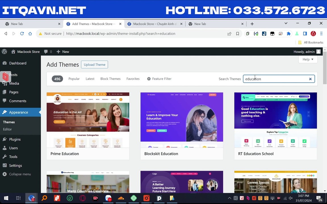This screenshot has width=327, height=204.
Task: Show hidden system tray icons
Action: coord(229,198)
